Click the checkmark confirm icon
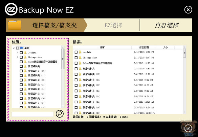 pos(188,128)
